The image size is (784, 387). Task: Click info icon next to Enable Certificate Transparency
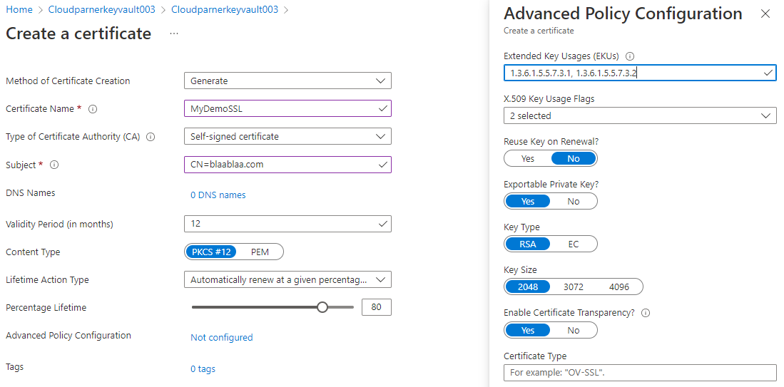[x=646, y=313]
